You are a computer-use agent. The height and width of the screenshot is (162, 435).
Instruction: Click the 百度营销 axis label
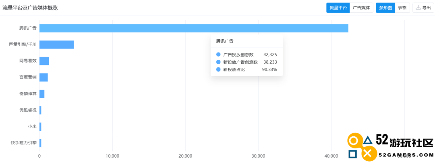28,77
